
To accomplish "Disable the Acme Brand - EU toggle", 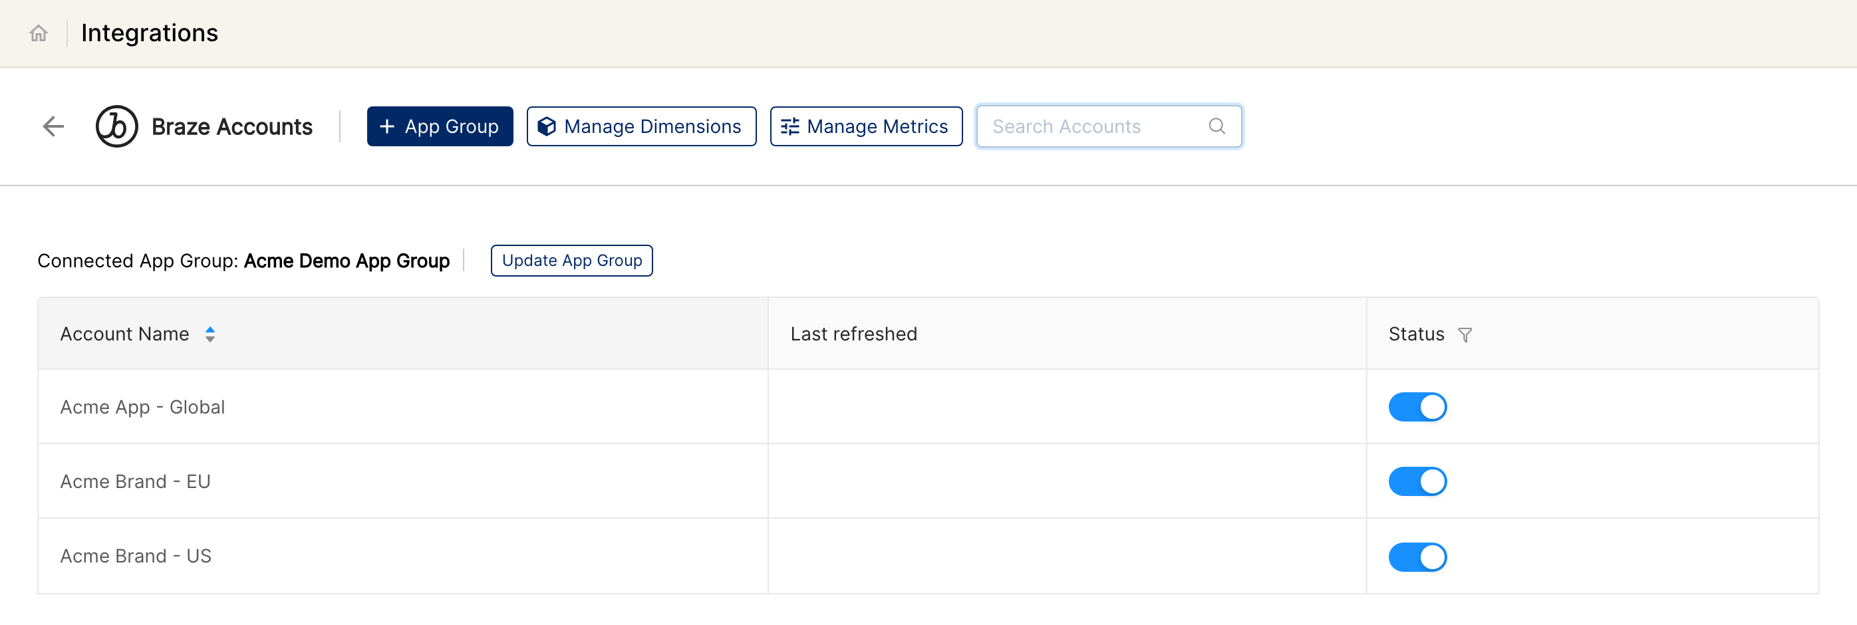I will click(x=1417, y=481).
